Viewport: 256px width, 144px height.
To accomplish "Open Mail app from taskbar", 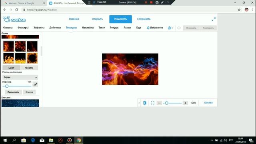I will click(42, 140).
